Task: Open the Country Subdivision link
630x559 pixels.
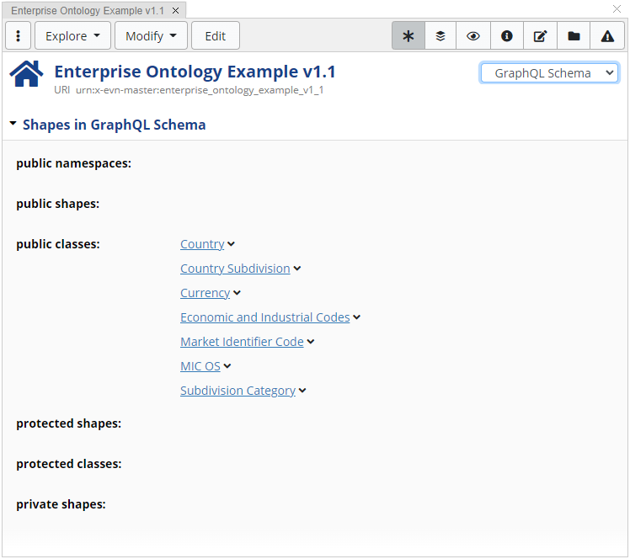Action: [235, 269]
